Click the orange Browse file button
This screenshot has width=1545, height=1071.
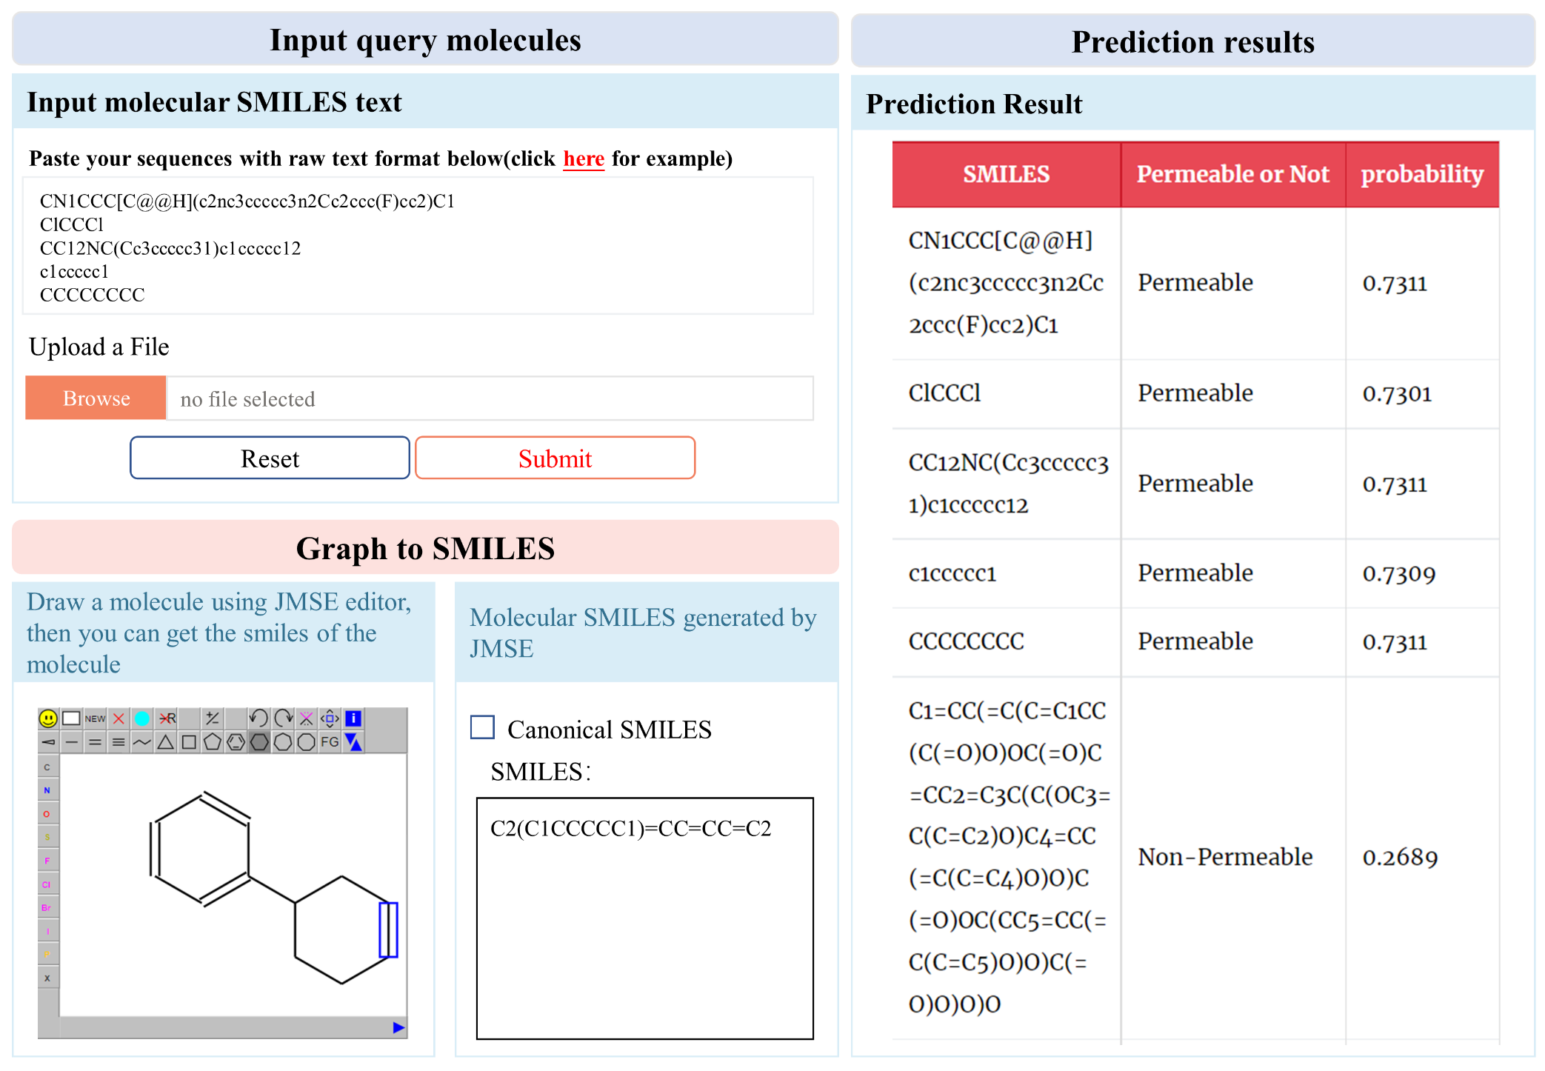pos(96,398)
